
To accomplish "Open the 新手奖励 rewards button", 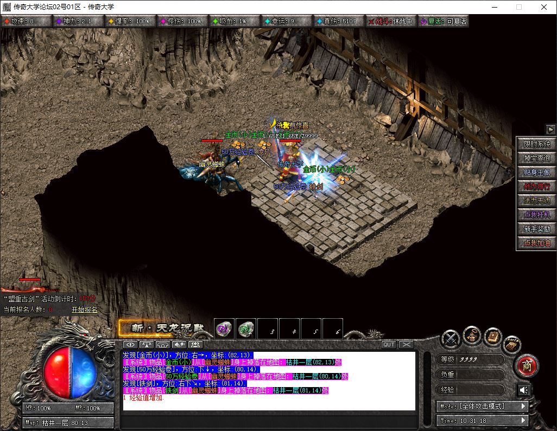I will coord(537,229).
